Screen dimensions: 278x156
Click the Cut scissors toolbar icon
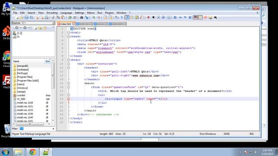[53, 17]
